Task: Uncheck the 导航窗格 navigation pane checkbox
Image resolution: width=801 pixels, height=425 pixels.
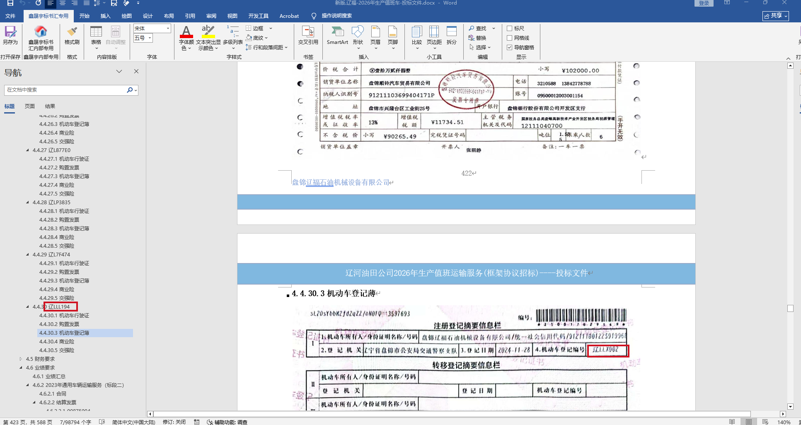Action: pyautogui.click(x=510, y=48)
